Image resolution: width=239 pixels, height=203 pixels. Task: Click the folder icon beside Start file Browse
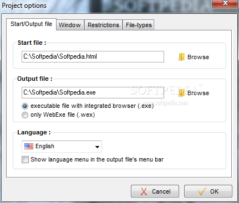(181, 57)
